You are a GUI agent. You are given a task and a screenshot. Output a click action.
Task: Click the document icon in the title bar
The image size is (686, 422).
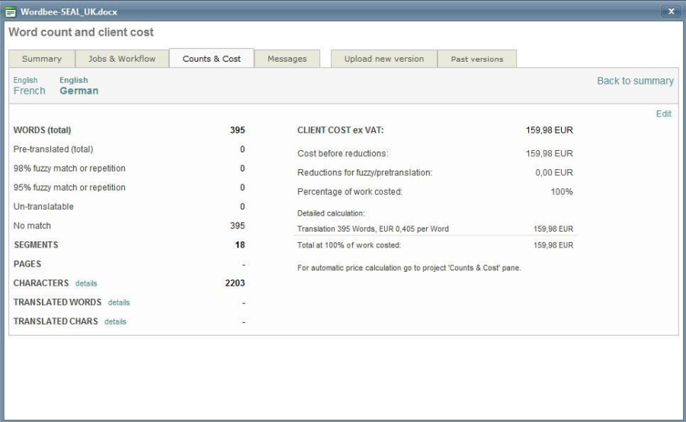[11, 11]
